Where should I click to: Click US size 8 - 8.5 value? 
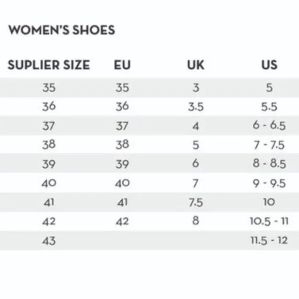pyautogui.click(x=269, y=163)
